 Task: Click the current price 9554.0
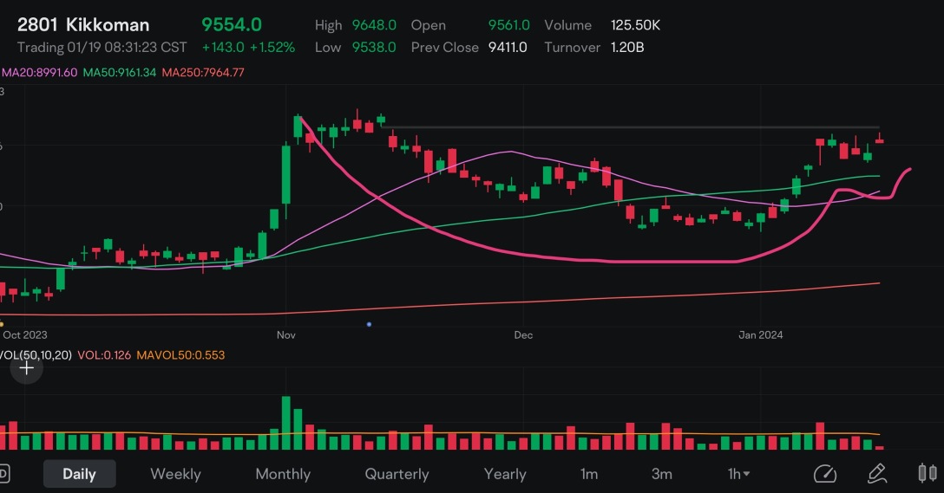(232, 24)
